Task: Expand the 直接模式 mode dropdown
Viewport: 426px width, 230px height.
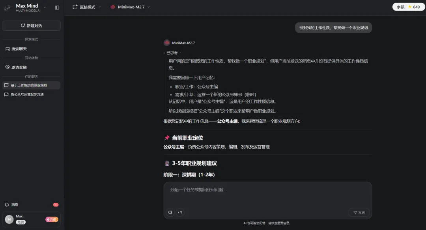Action: click(x=87, y=7)
